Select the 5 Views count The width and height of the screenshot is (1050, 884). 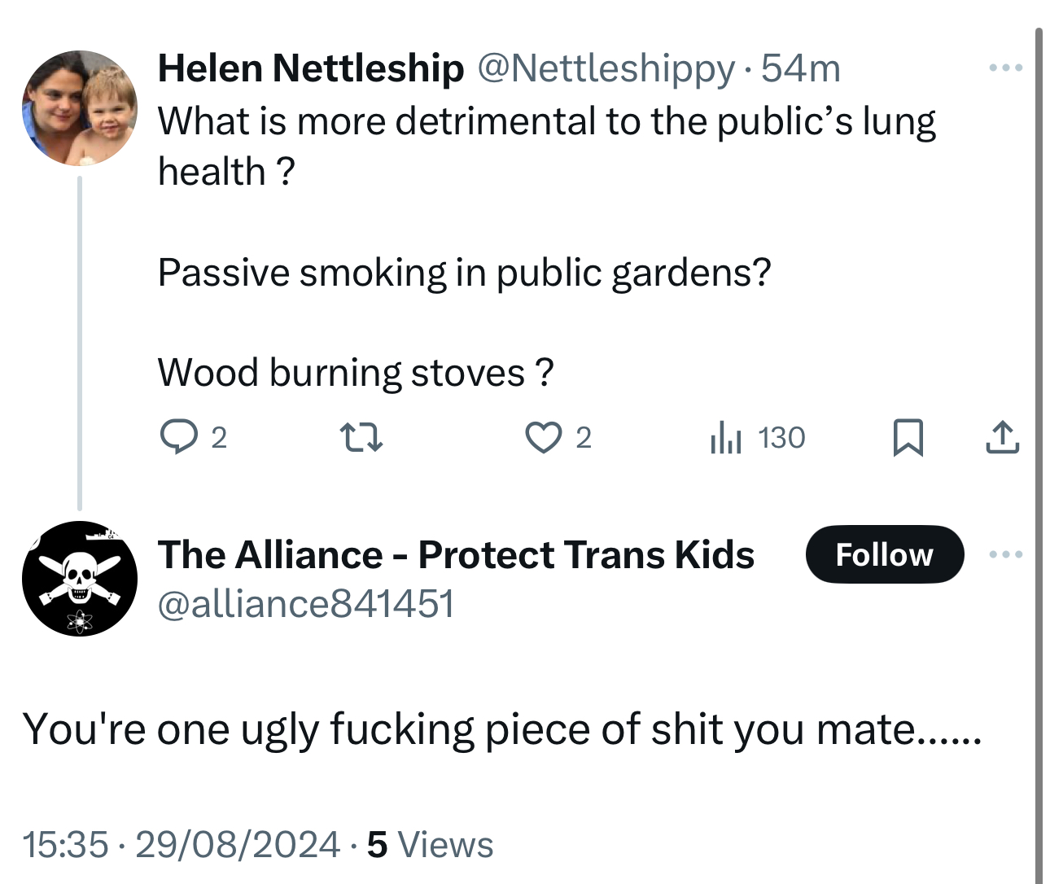[x=430, y=844]
